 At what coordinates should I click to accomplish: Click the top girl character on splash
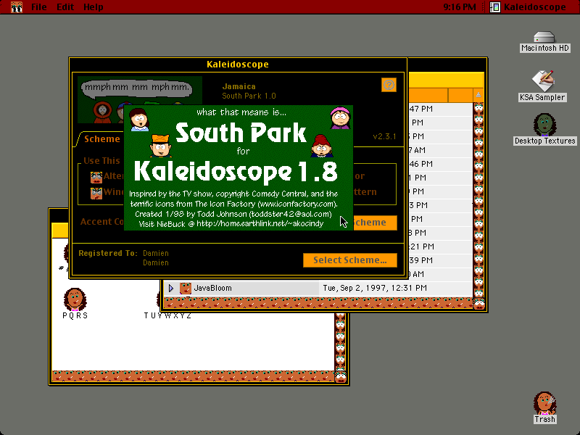pyautogui.click(x=139, y=119)
